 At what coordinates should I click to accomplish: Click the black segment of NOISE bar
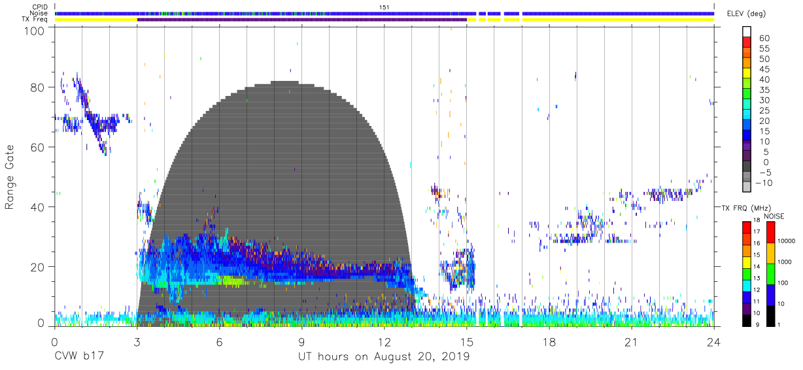point(770,315)
